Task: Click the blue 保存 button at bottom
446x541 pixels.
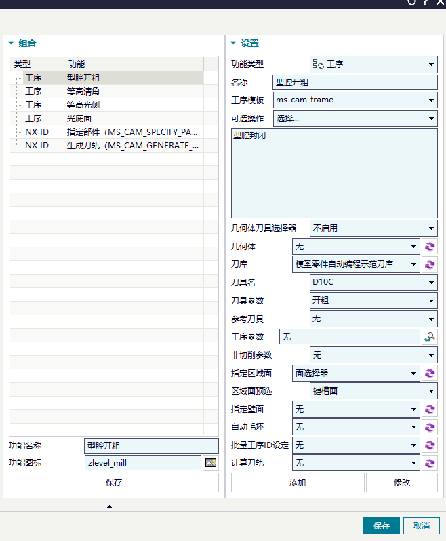Action: coord(382,526)
